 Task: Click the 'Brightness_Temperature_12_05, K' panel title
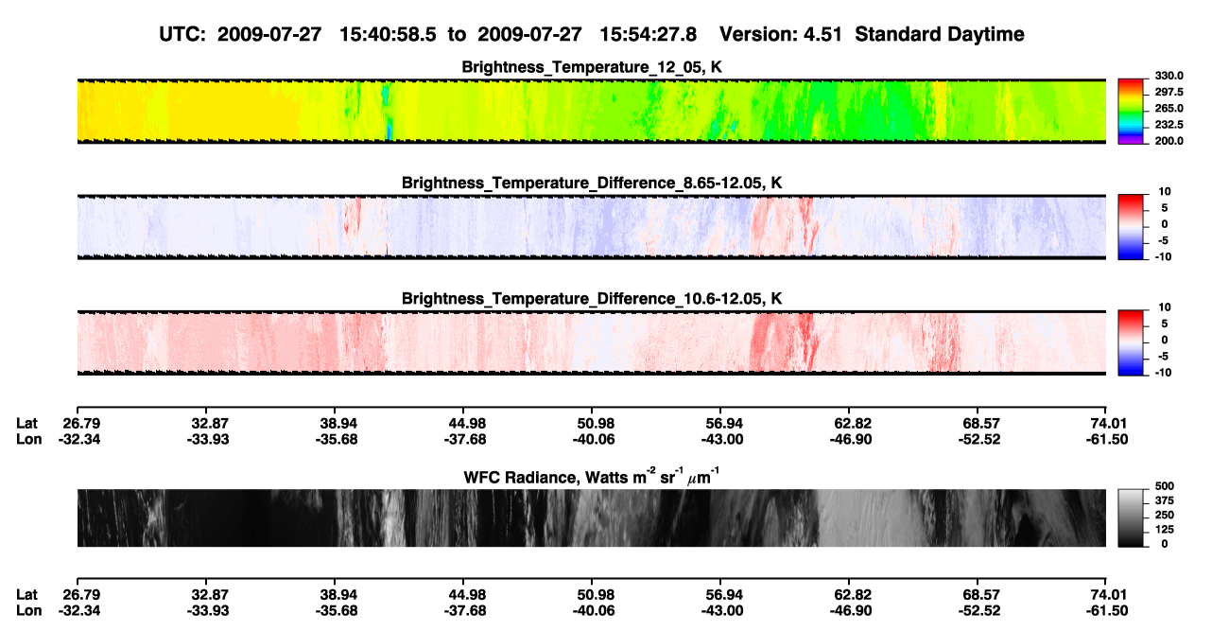592,67
